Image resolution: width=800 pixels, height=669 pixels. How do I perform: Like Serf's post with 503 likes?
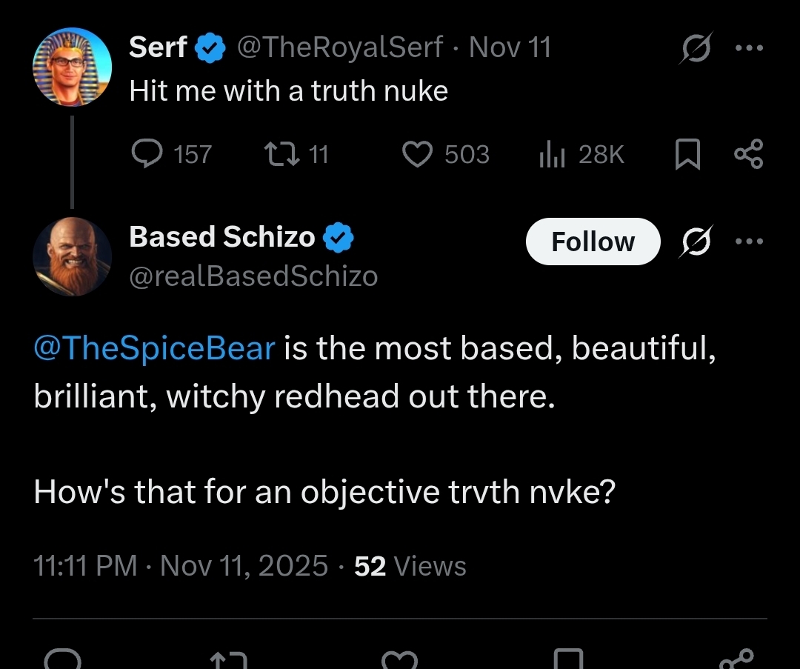417,154
